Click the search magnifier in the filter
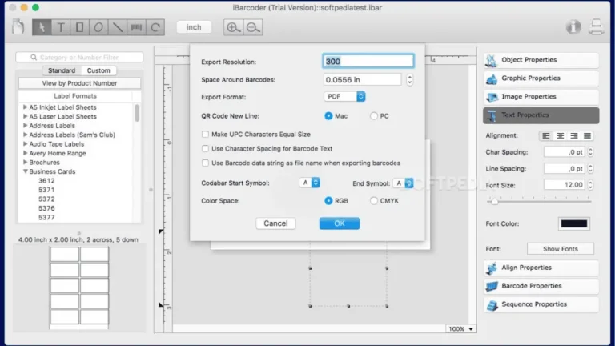Screen dimensions: 615x346 click(x=34, y=58)
